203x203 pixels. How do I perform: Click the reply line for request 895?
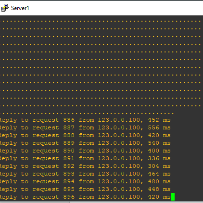coord(85,189)
